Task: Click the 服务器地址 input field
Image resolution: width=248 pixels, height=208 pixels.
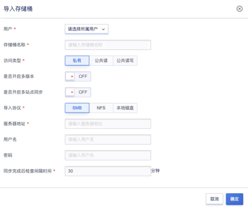Action: [x=108, y=124]
